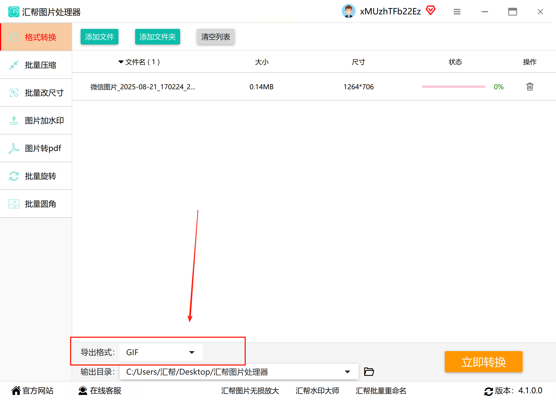Click the version refresh update icon
The height and width of the screenshot is (400, 556).
(x=488, y=391)
